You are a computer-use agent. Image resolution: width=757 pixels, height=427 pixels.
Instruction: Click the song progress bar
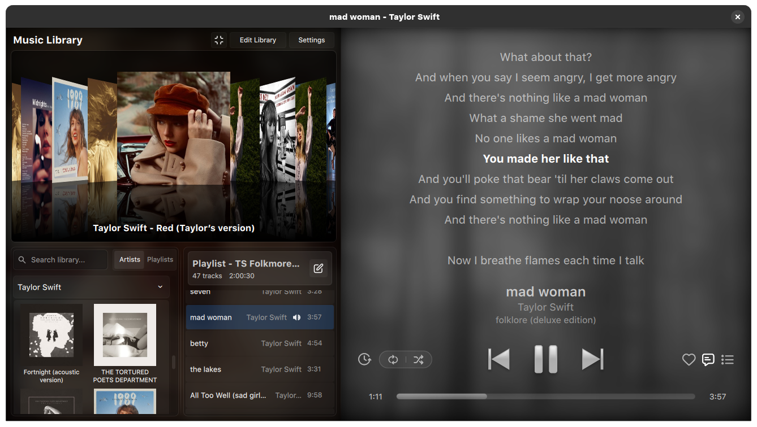(546, 396)
